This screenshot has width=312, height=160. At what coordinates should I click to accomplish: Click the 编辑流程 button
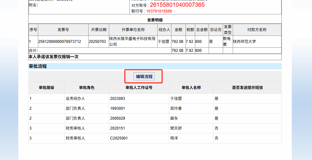pyautogui.click(x=144, y=76)
